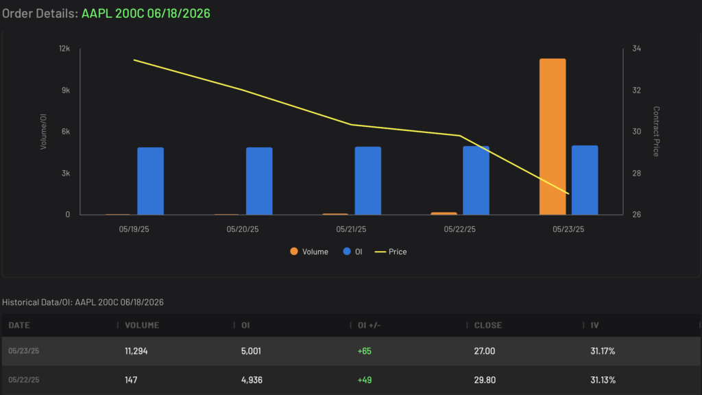Sort table by VOLUME column header
This screenshot has width=702, height=395.
[142, 325]
